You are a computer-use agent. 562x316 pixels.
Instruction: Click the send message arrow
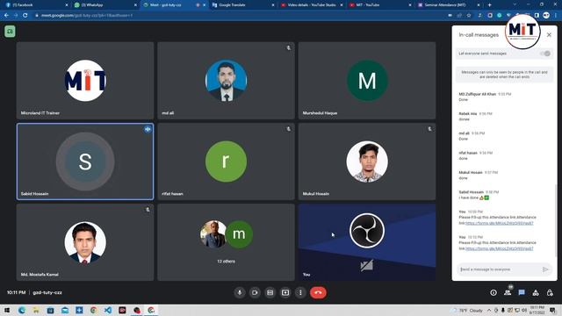(545, 269)
